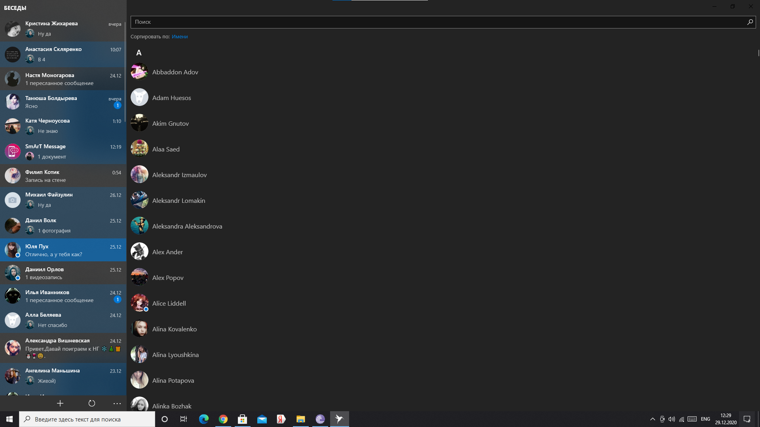Change sorting by clicking Имени
This screenshot has width=760, height=427.
pyautogui.click(x=180, y=37)
